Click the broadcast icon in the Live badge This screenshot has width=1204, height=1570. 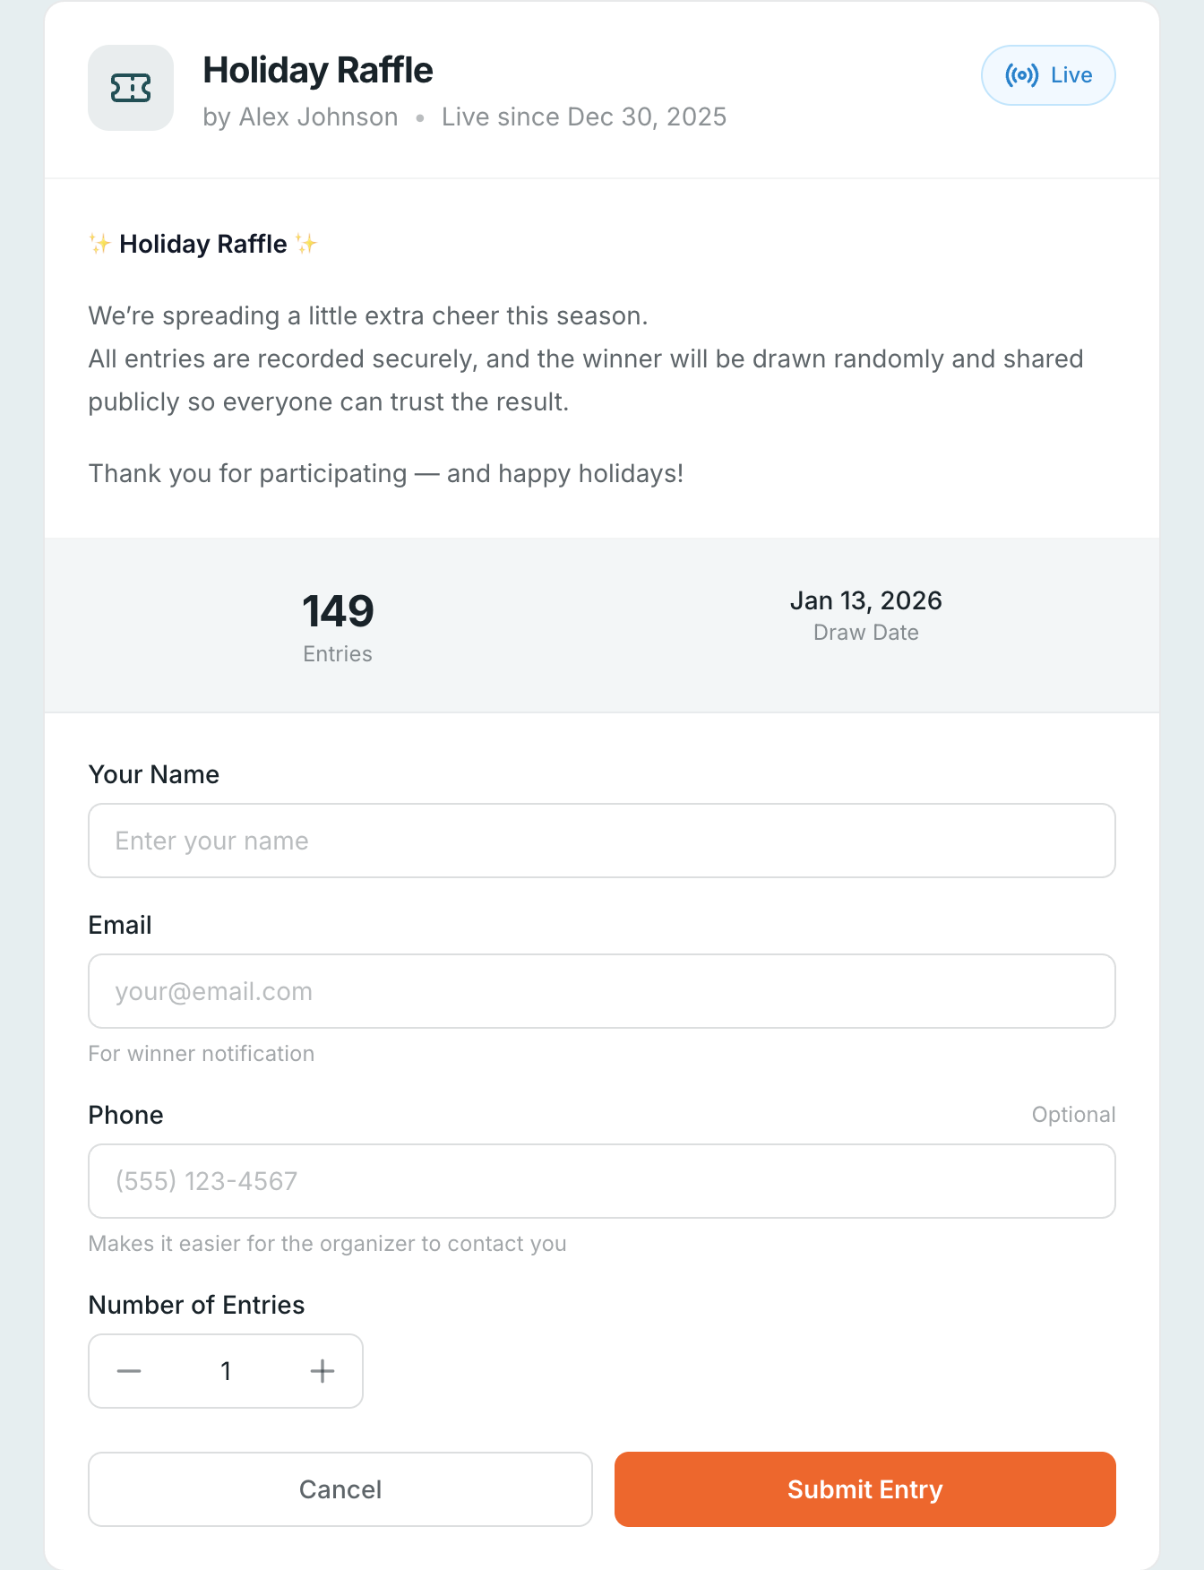click(1022, 75)
